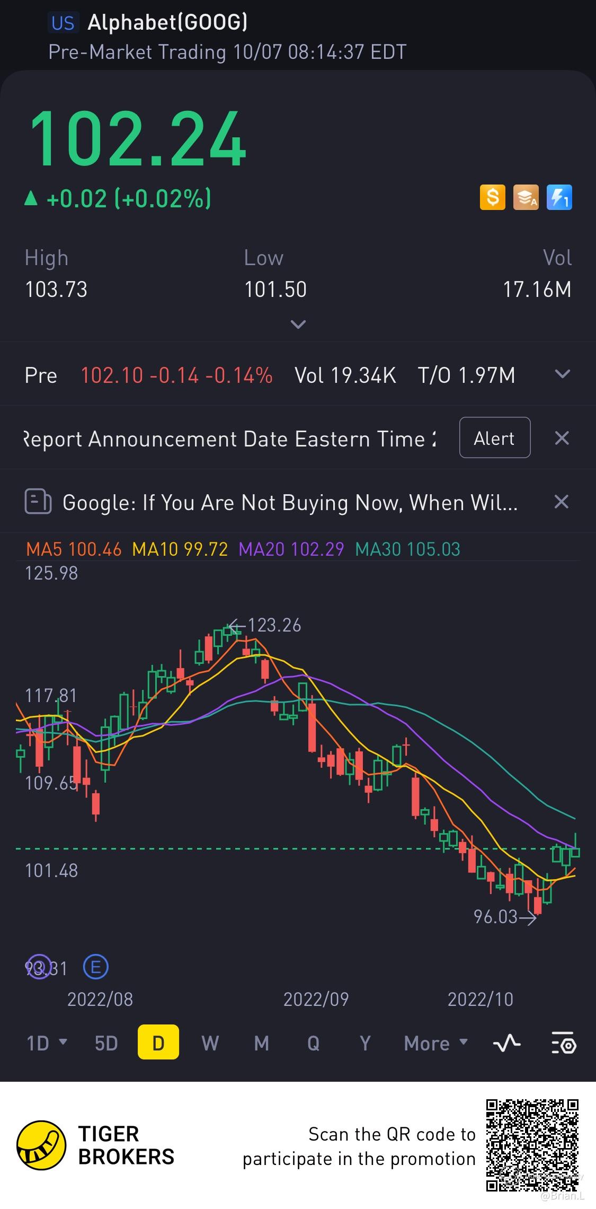Dismiss the Report Announcement Date banner
The image size is (596, 1209).
pyautogui.click(x=561, y=438)
